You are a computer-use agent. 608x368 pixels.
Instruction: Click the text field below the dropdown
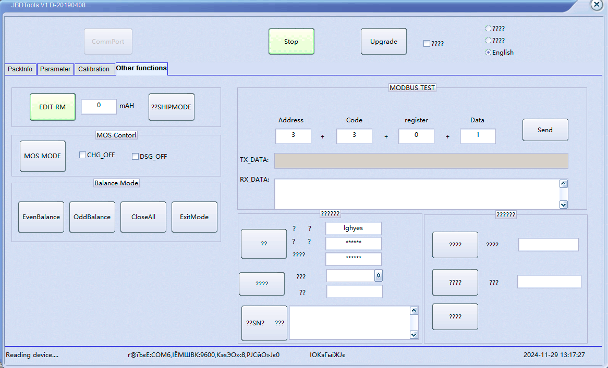(x=355, y=291)
